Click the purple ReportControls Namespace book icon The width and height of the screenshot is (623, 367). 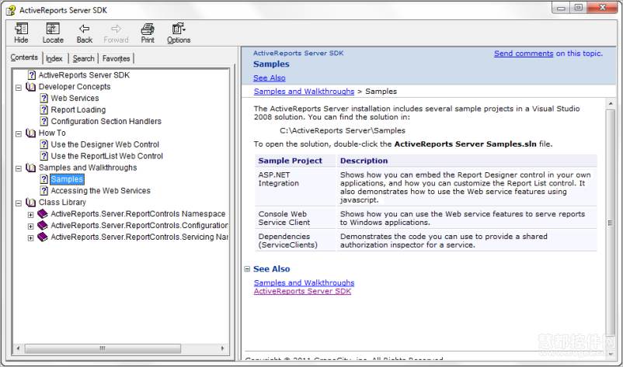[43, 214]
